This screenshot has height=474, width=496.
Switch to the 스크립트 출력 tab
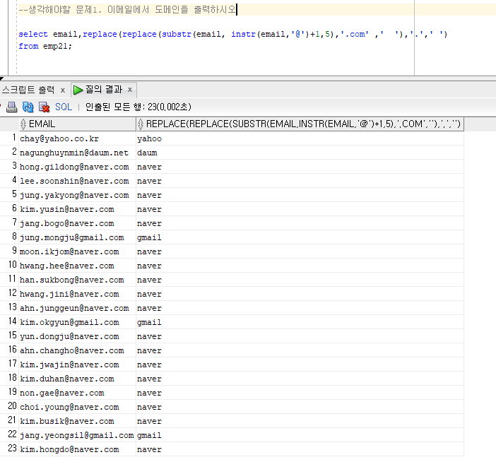[28, 90]
